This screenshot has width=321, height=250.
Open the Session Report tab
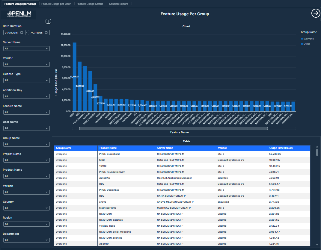[x=118, y=4]
